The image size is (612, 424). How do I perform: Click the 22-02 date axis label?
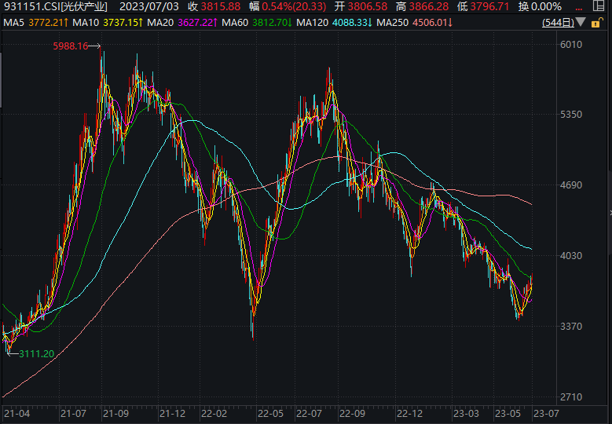tap(214, 414)
